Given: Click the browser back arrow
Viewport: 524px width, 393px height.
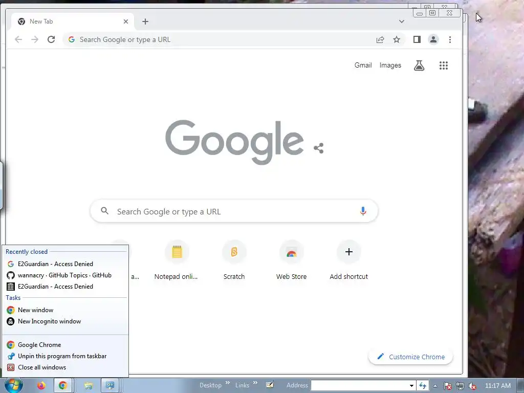Looking at the screenshot, I should point(18,39).
